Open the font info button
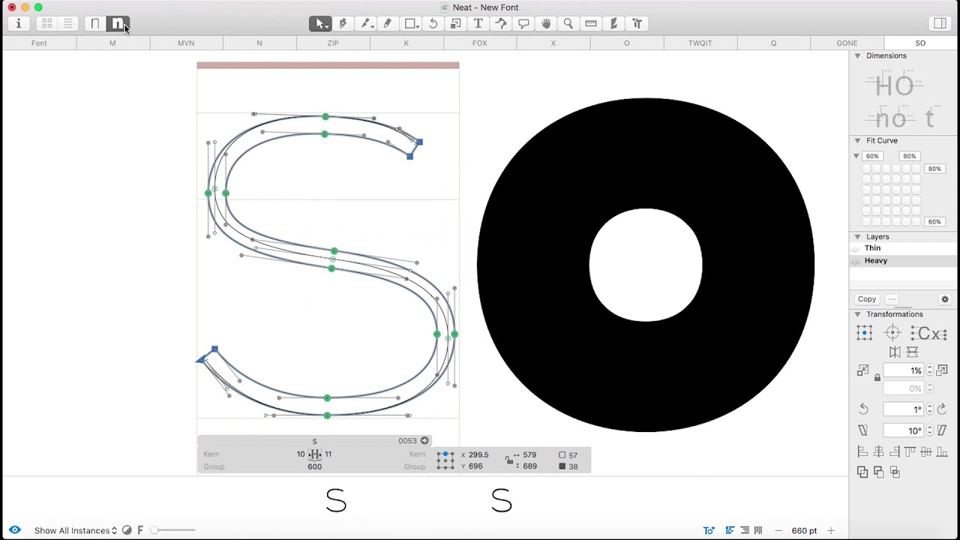 [x=19, y=24]
